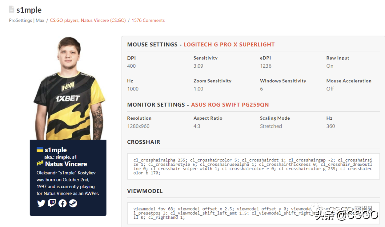The height and width of the screenshot is (227, 385).
Task: Open s1mple's Facebook page icon
Action: coord(62,203)
